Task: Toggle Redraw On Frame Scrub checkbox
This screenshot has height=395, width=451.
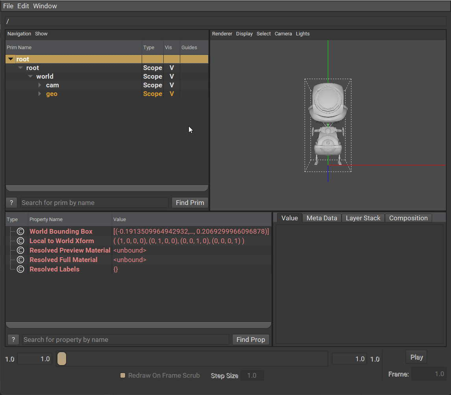Action: tap(123, 375)
